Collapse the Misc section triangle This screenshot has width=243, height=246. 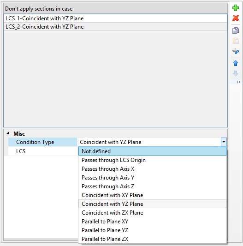8,133
